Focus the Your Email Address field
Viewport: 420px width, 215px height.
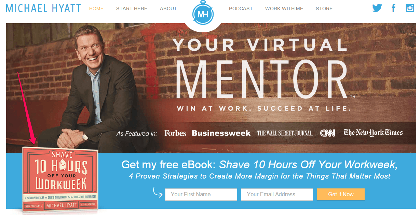277,194
